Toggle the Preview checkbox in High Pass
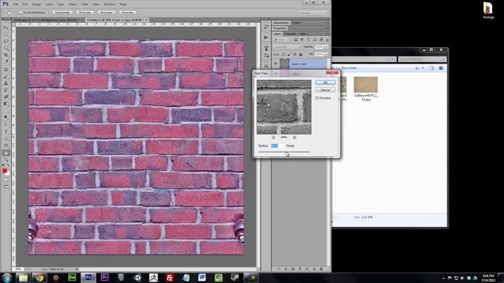504x283 pixels. pyautogui.click(x=317, y=98)
